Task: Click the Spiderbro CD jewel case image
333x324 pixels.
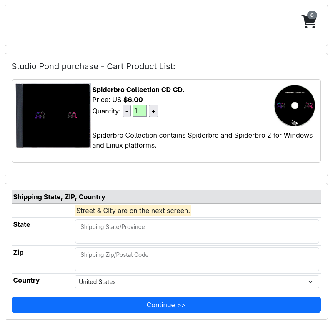Action: pos(53,116)
